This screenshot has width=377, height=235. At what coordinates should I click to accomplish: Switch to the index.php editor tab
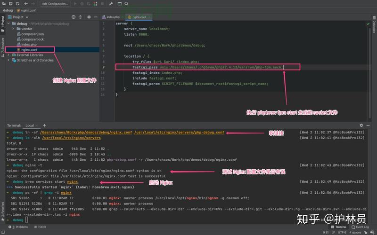click(x=113, y=16)
